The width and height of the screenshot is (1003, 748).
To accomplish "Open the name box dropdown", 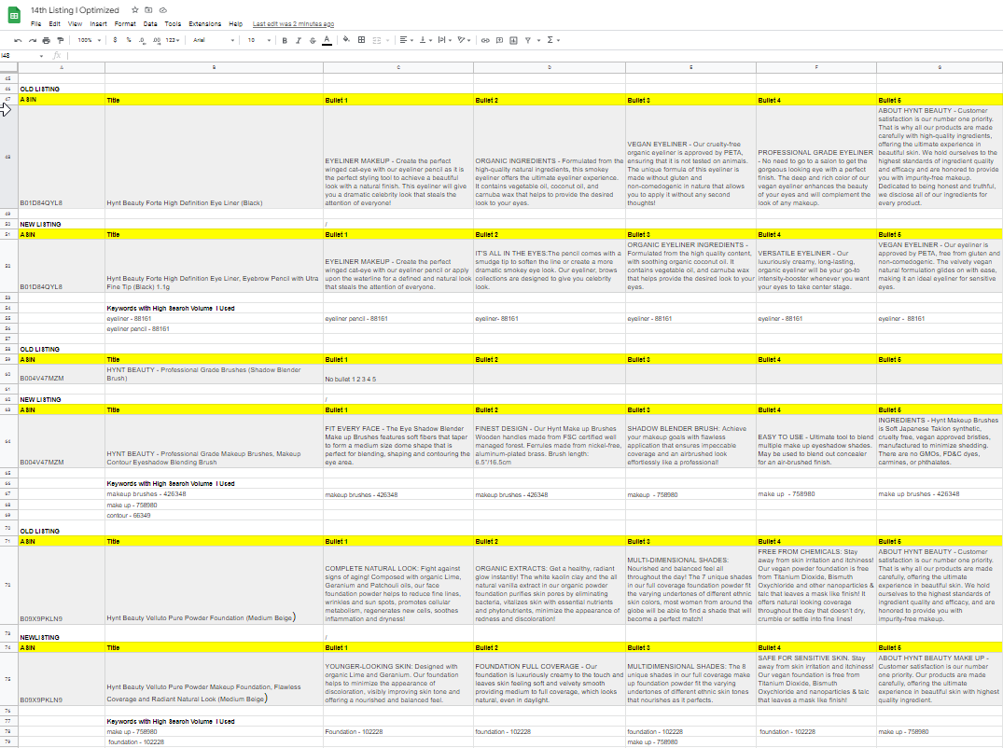I will click(x=42, y=56).
